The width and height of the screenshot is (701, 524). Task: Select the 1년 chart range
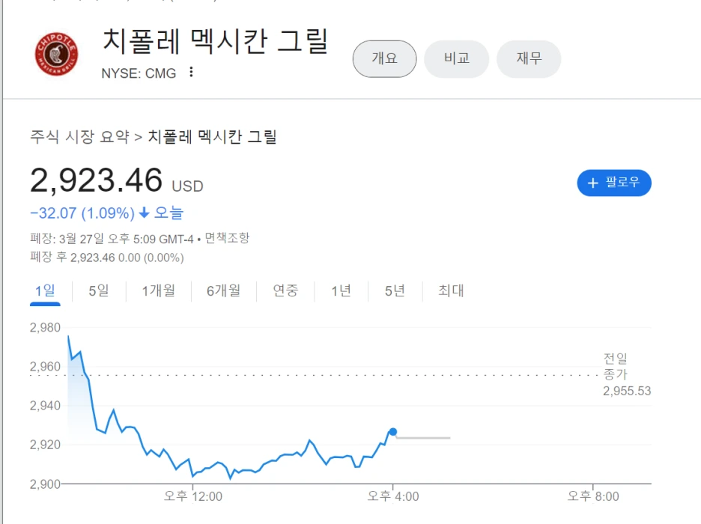pyautogui.click(x=341, y=290)
